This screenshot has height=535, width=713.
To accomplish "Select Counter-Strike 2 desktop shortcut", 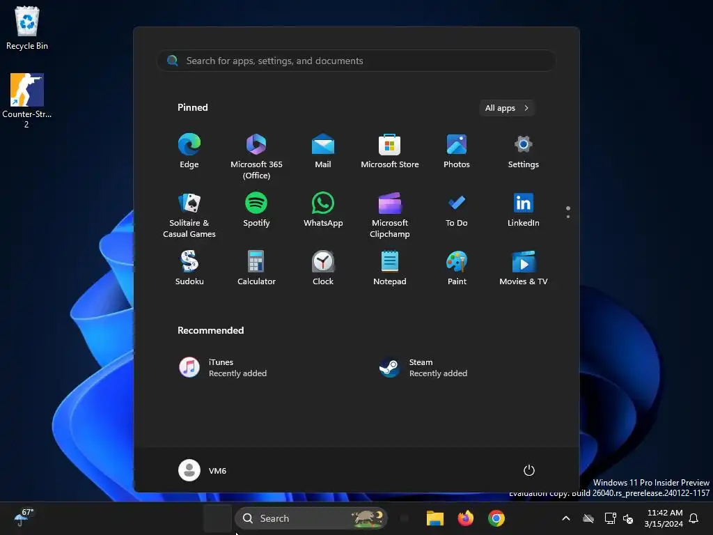I will pos(27,100).
